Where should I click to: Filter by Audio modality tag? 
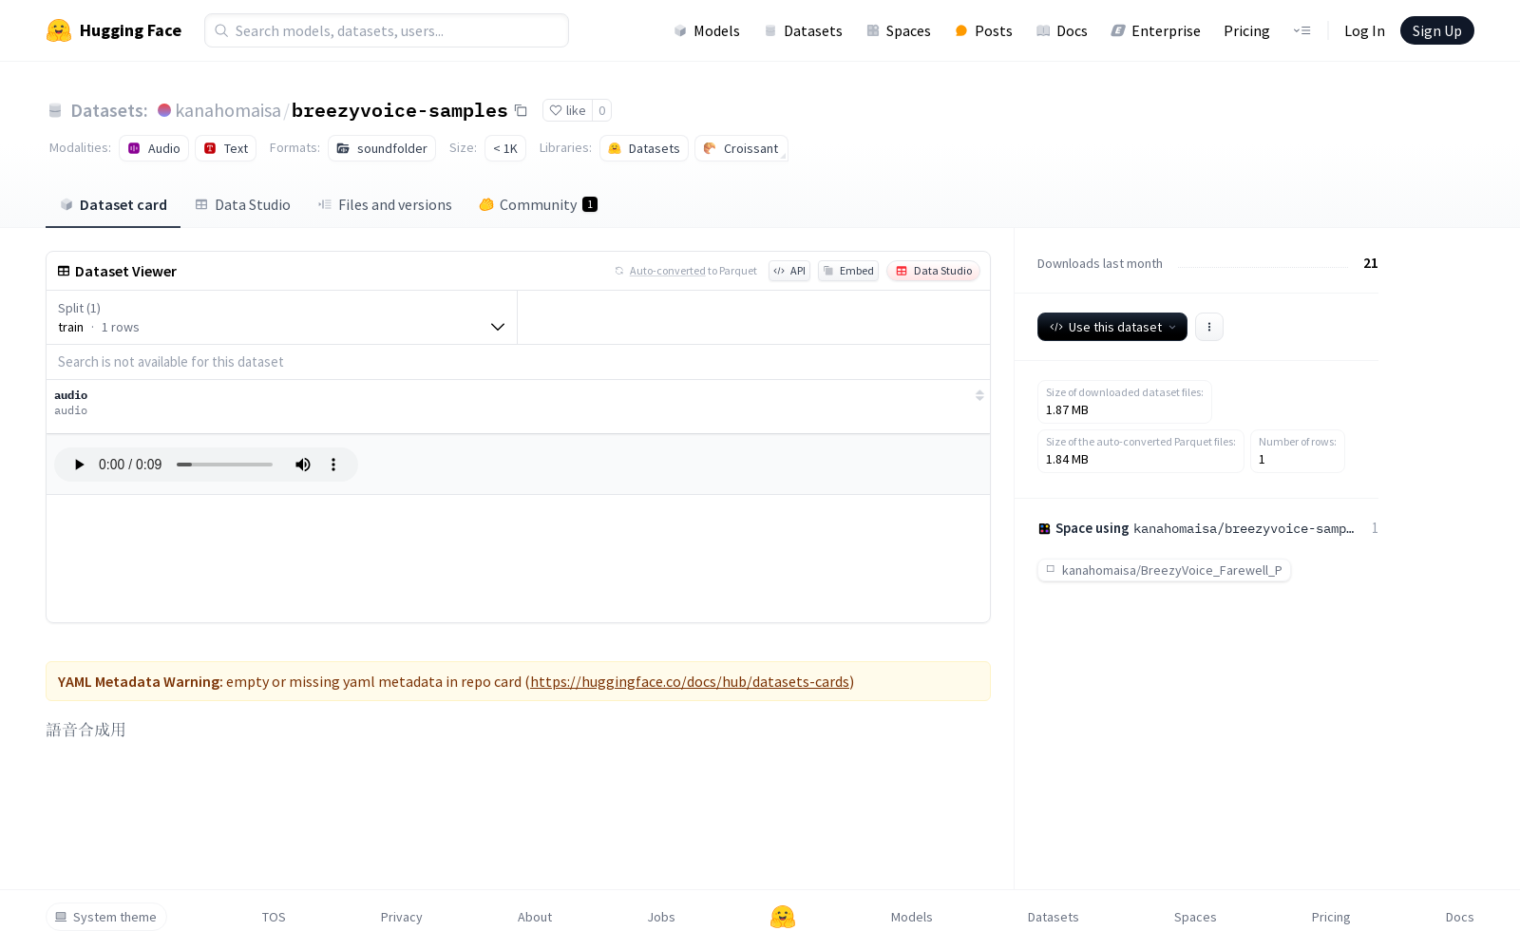(154, 148)
